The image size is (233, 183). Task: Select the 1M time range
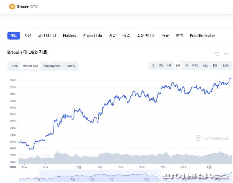click(x=169, y=66)
